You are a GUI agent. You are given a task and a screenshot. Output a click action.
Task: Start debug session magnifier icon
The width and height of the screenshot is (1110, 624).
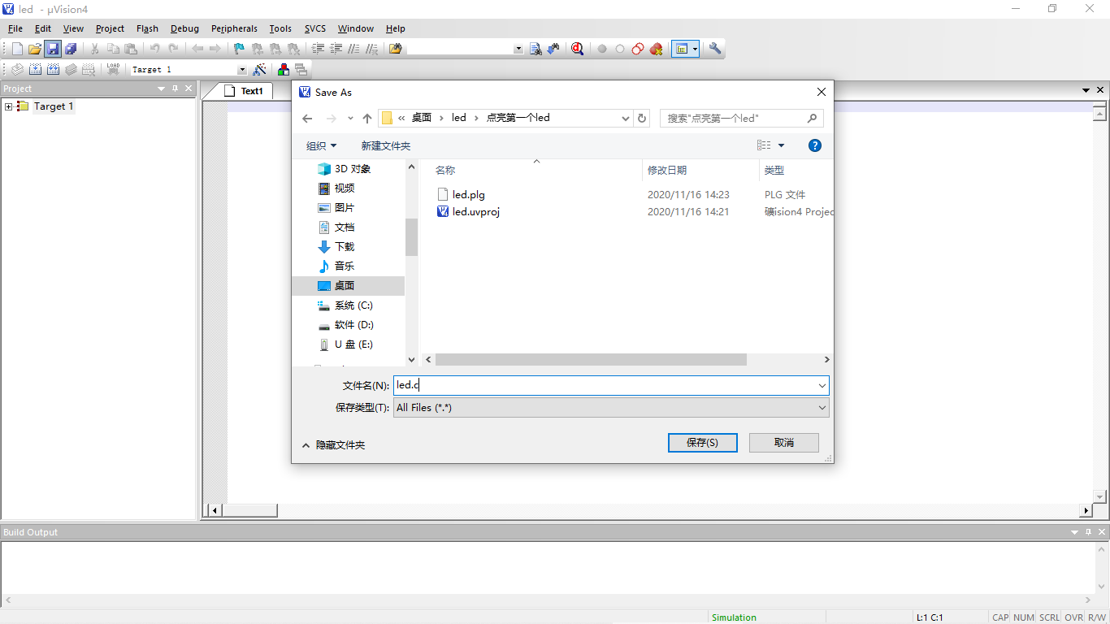[x=577, y=49]
